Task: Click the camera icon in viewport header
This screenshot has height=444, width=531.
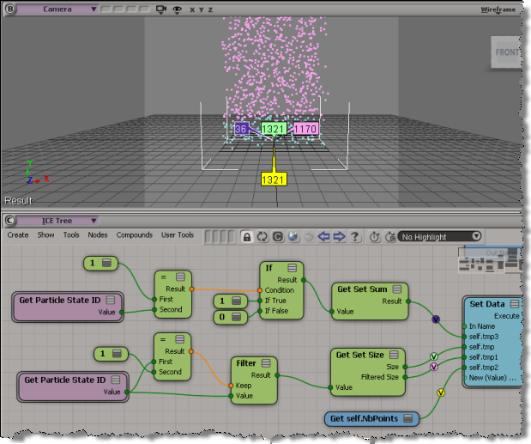Action: click(160, 9)
